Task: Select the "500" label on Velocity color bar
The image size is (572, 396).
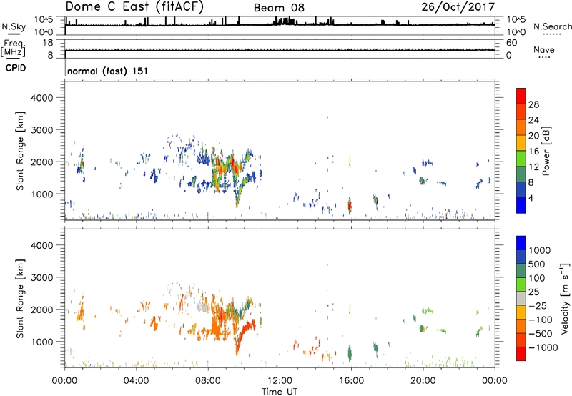Action: pos(536,264)
